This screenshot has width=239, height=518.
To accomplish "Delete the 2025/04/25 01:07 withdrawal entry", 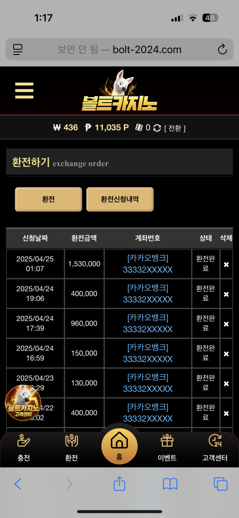I will click(x=226, y=264).
